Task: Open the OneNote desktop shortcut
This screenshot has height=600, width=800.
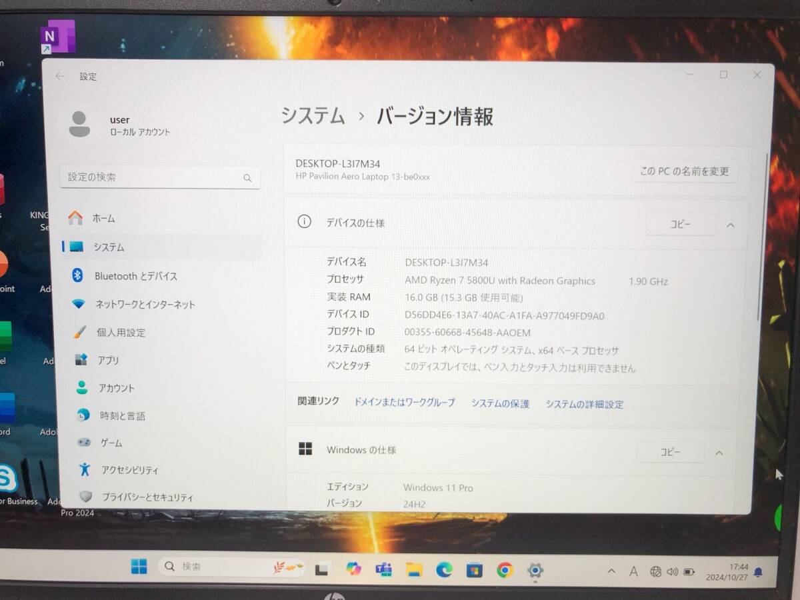Action: coord(57,37)
